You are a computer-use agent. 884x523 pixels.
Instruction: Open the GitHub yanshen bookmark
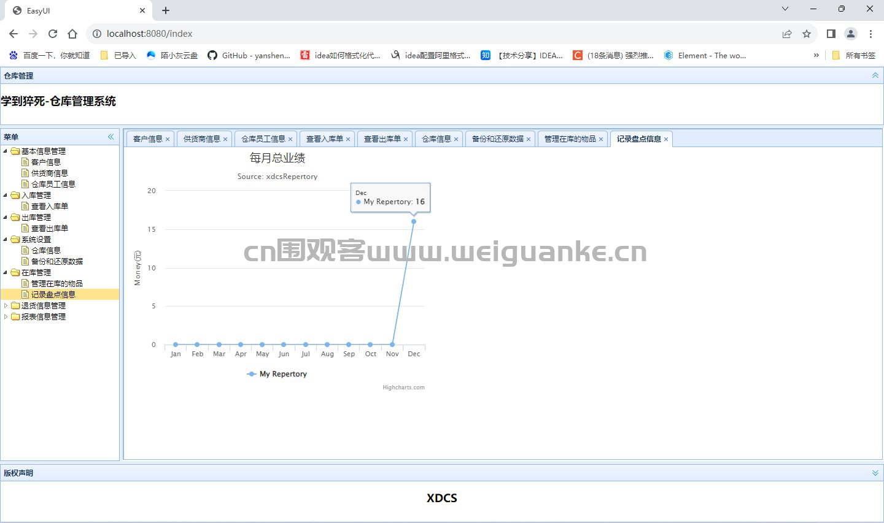click(249, 55)
